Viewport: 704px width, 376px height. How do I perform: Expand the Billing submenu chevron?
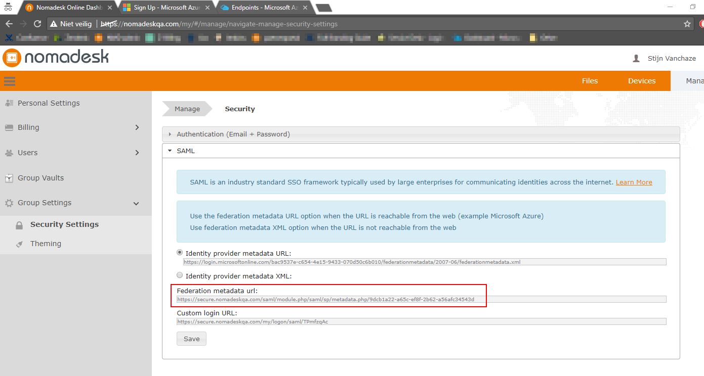(x=137, y=128)
